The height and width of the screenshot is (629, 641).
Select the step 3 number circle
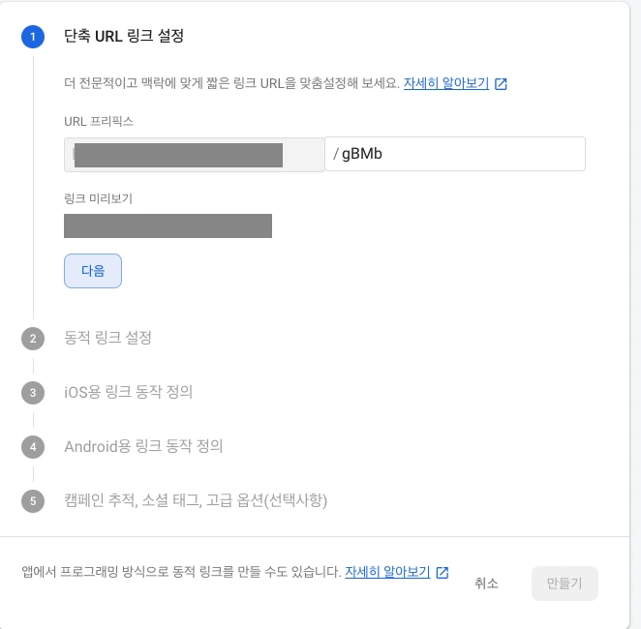coord(33,392)
